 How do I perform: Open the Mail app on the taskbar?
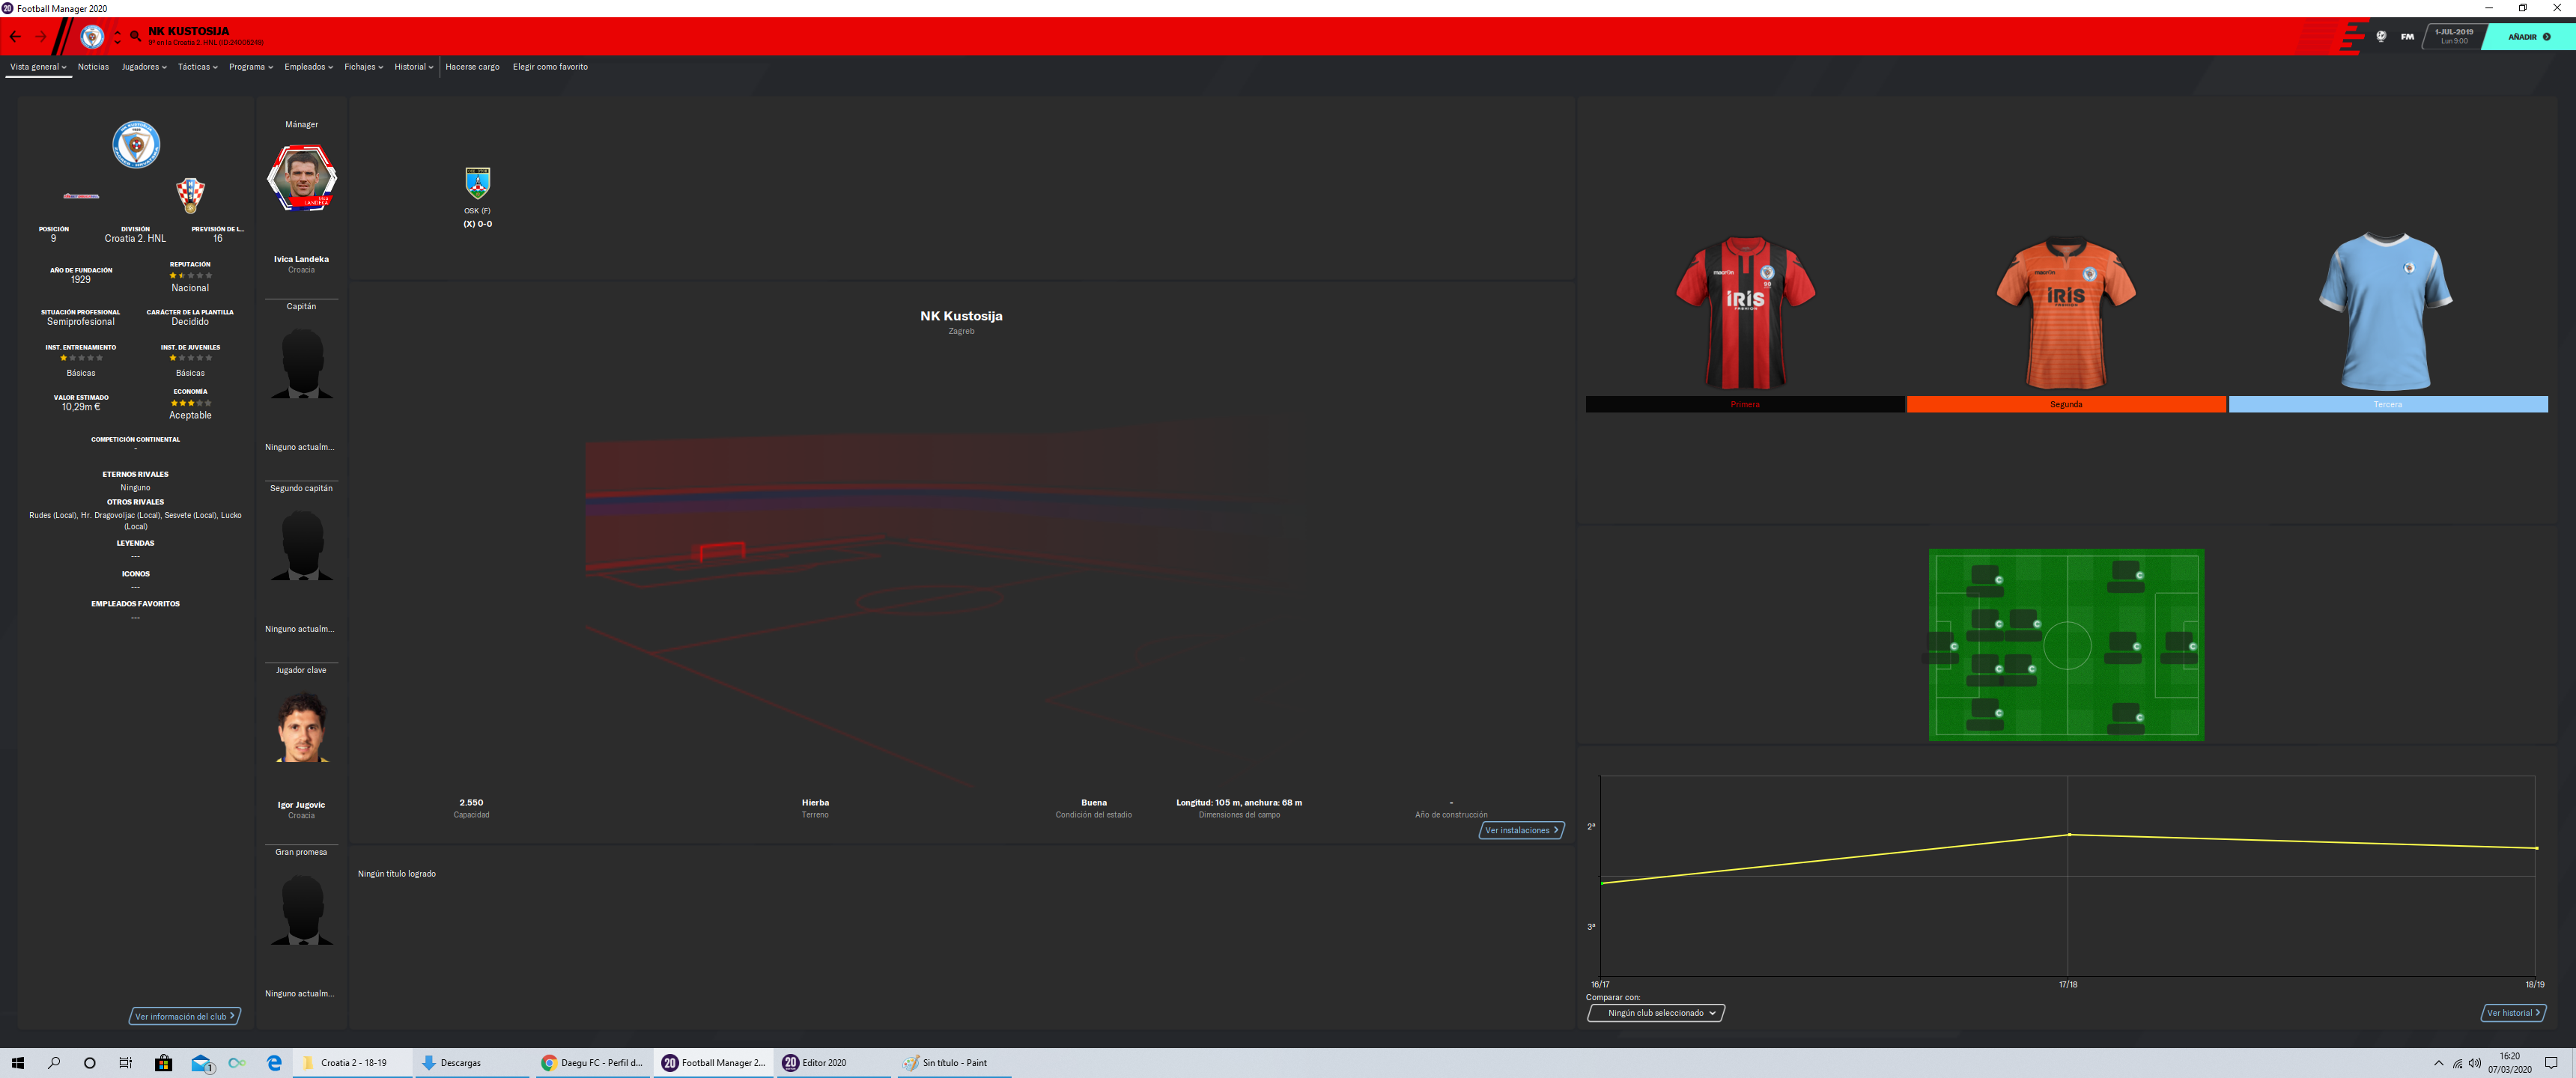(201, 1063)
